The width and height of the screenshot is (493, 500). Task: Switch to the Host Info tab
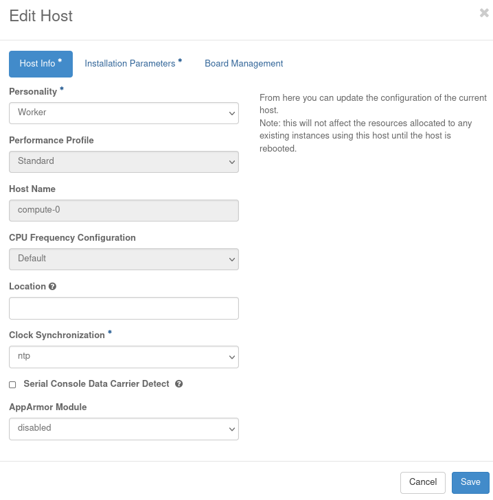tap(41, 64)
